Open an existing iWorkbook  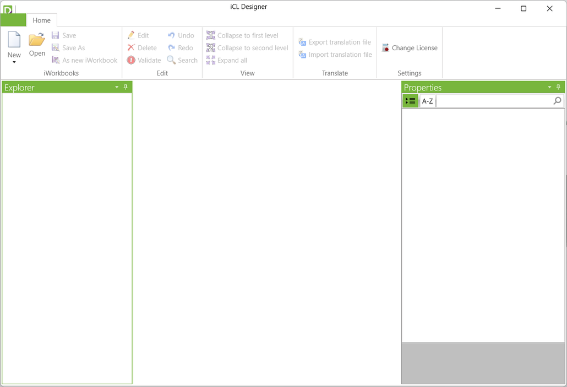[37, 44]
